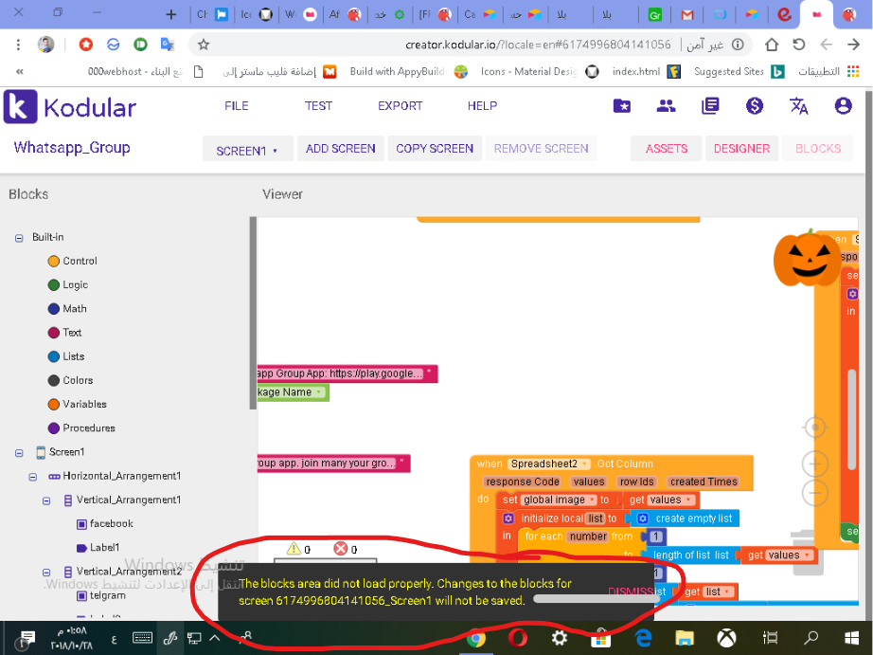Zoom in the blocks workspace

point(815,464)
